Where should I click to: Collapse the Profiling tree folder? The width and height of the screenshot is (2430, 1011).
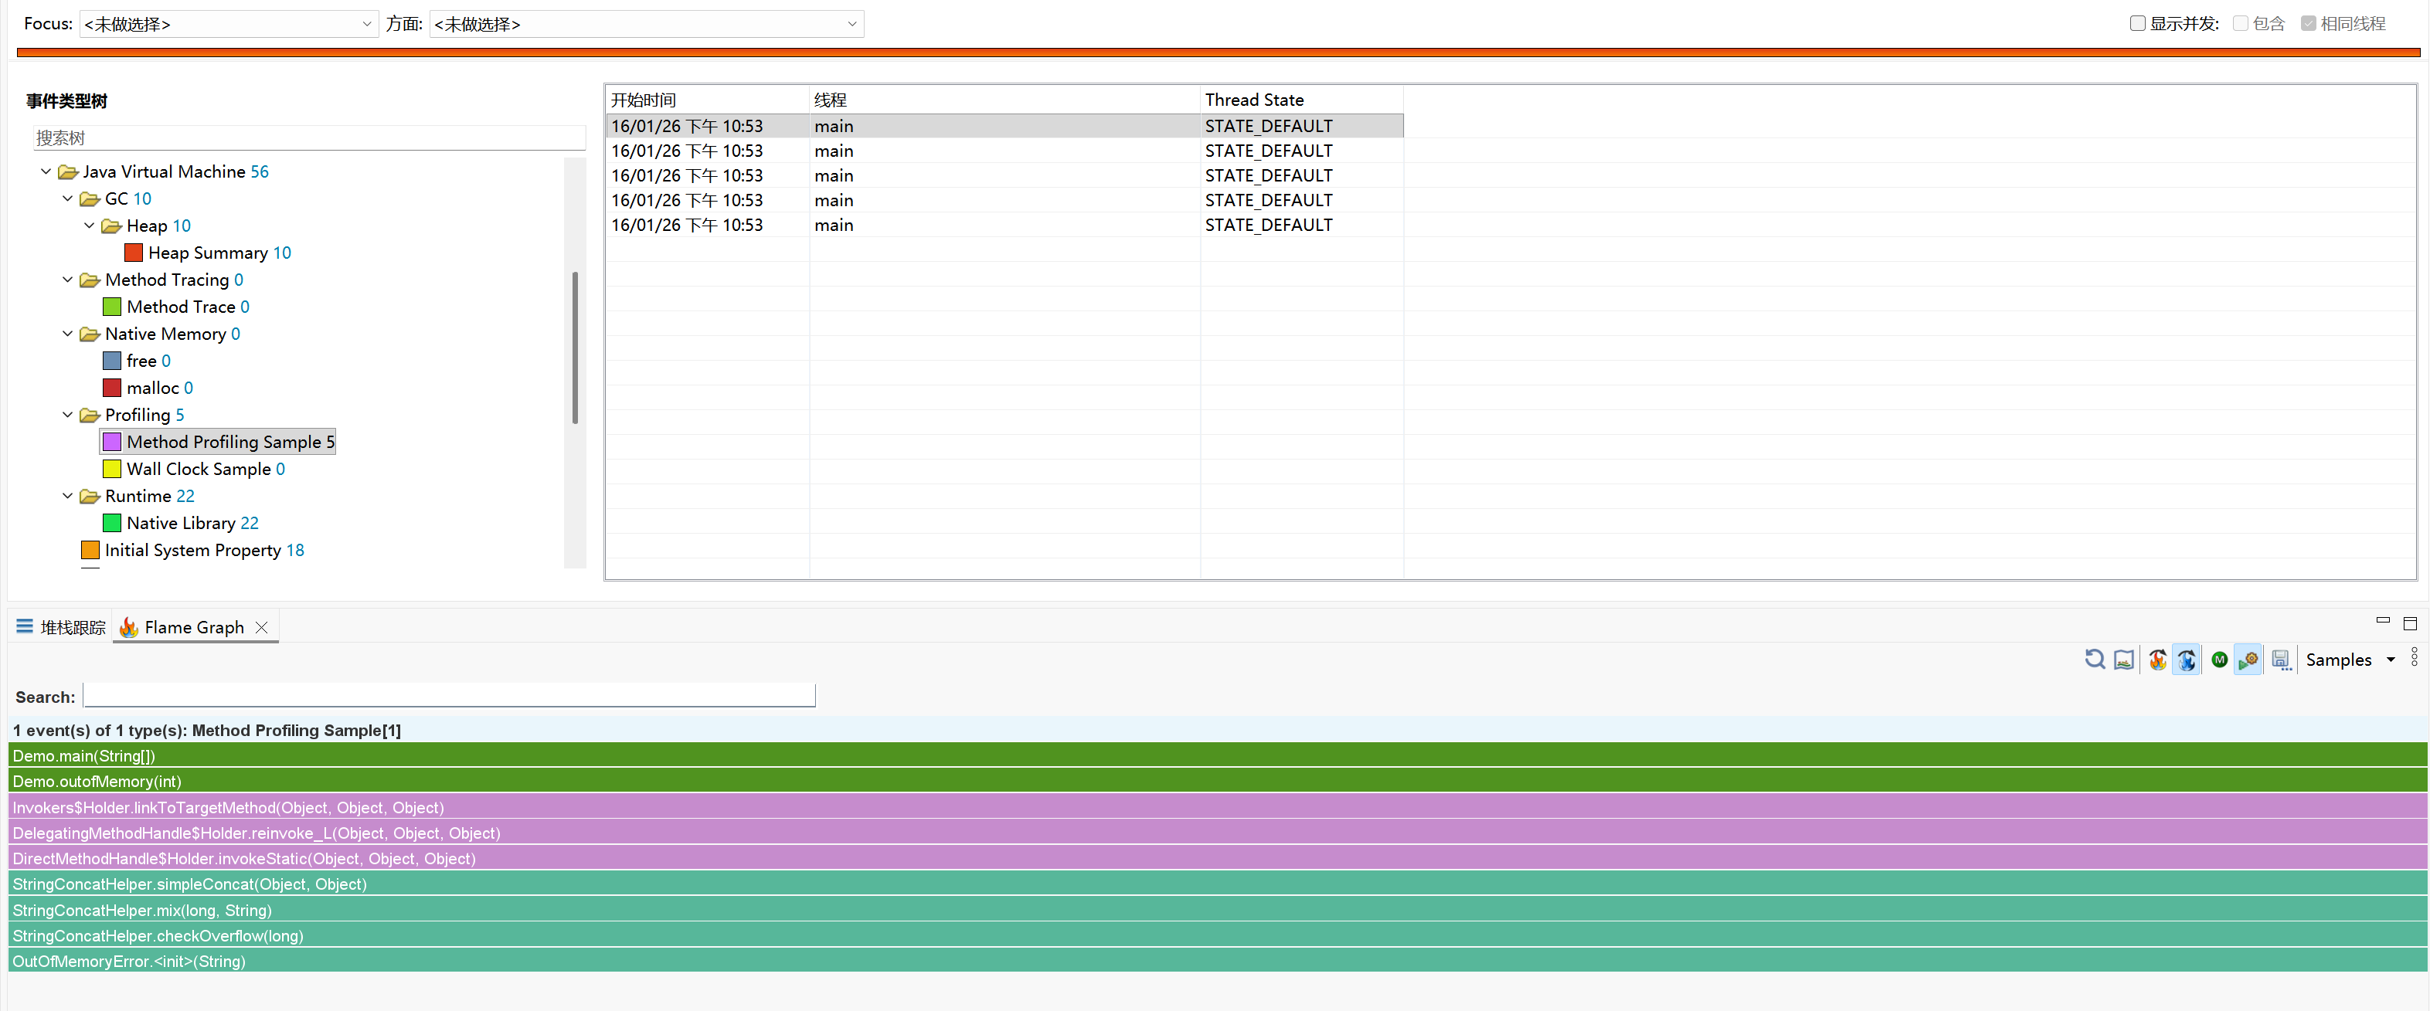(x=68, y=415)
